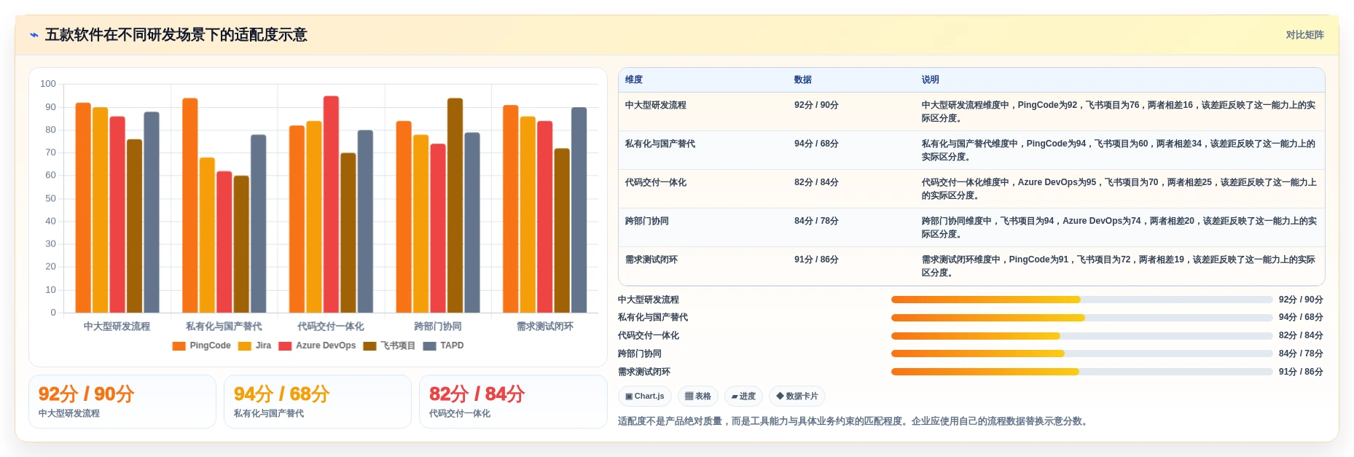The image size is (1354, 457).
Task: Click the 跨部门协同 progress bar
Action: [x=1081, y=354]
